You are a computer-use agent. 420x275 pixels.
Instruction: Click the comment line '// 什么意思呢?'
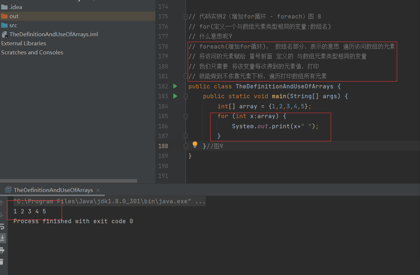coord(210,36)
